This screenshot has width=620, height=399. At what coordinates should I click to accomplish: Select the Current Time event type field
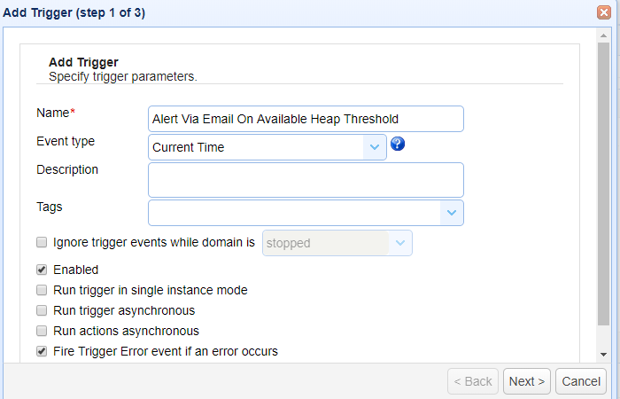[x=256, y=147]
